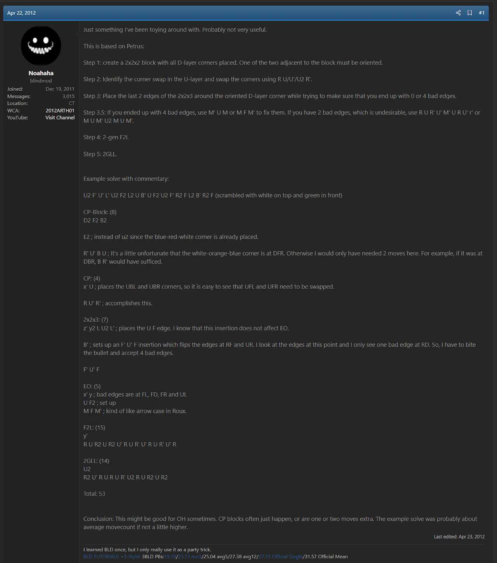This screenshot has width=497, height=563.
Task: Open Noahaha's smiley avatar image
Action: 41,46
